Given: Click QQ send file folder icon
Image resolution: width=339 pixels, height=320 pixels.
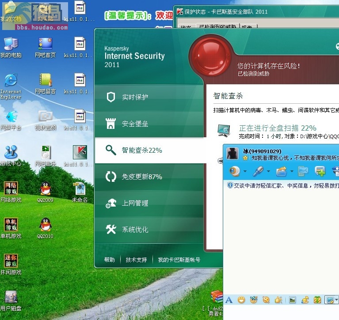Looking at the screenshot, I should click(282, 171).
